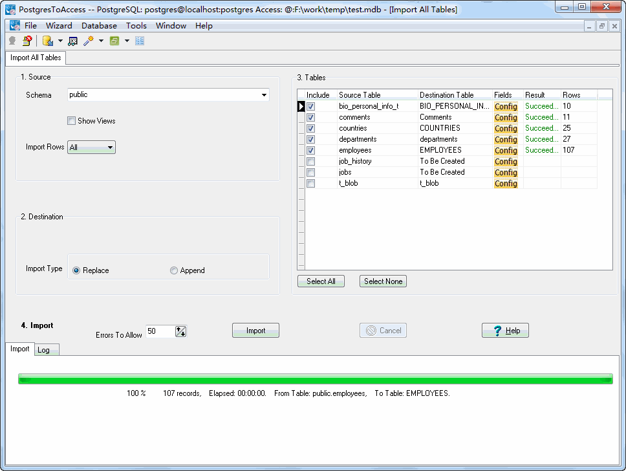Switch to the Import tab at bottom
Viewport: 626px width, 471px height.
click(x=19, y=349)
